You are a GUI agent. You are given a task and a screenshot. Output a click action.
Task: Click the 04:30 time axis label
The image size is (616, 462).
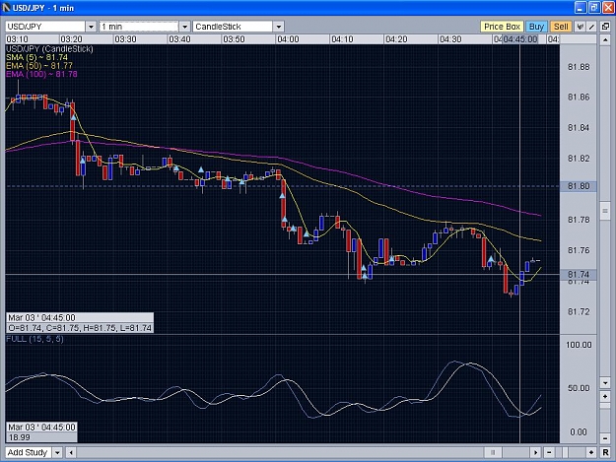click(x=450, y=39)
